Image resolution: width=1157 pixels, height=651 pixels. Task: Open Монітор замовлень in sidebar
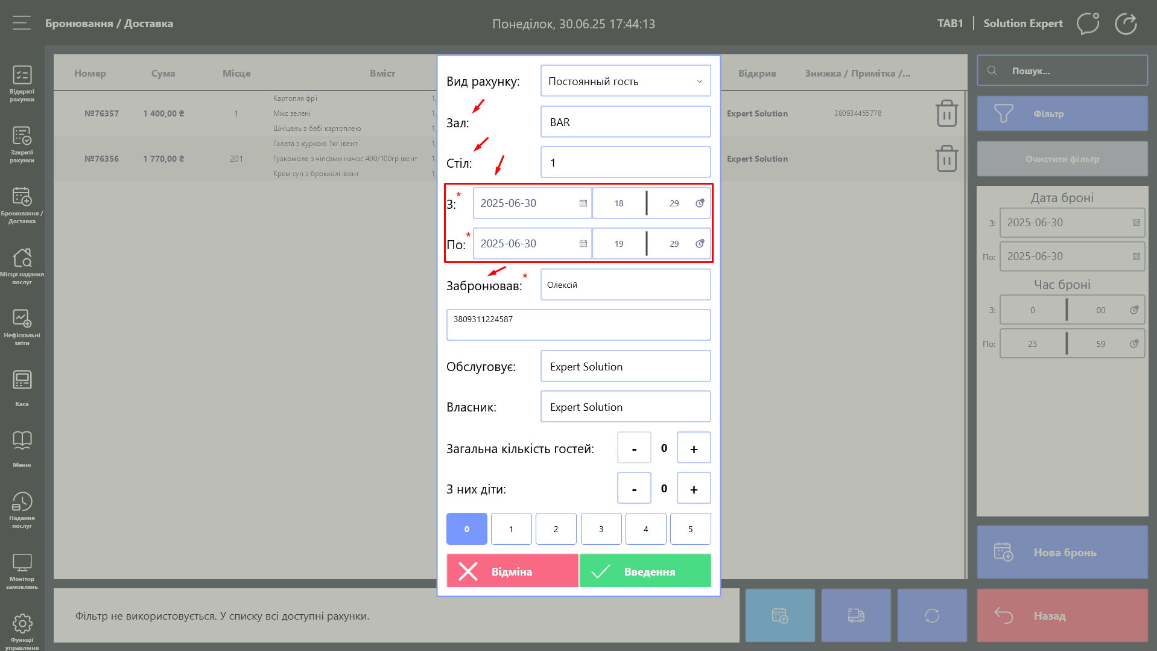pos(22,570)
